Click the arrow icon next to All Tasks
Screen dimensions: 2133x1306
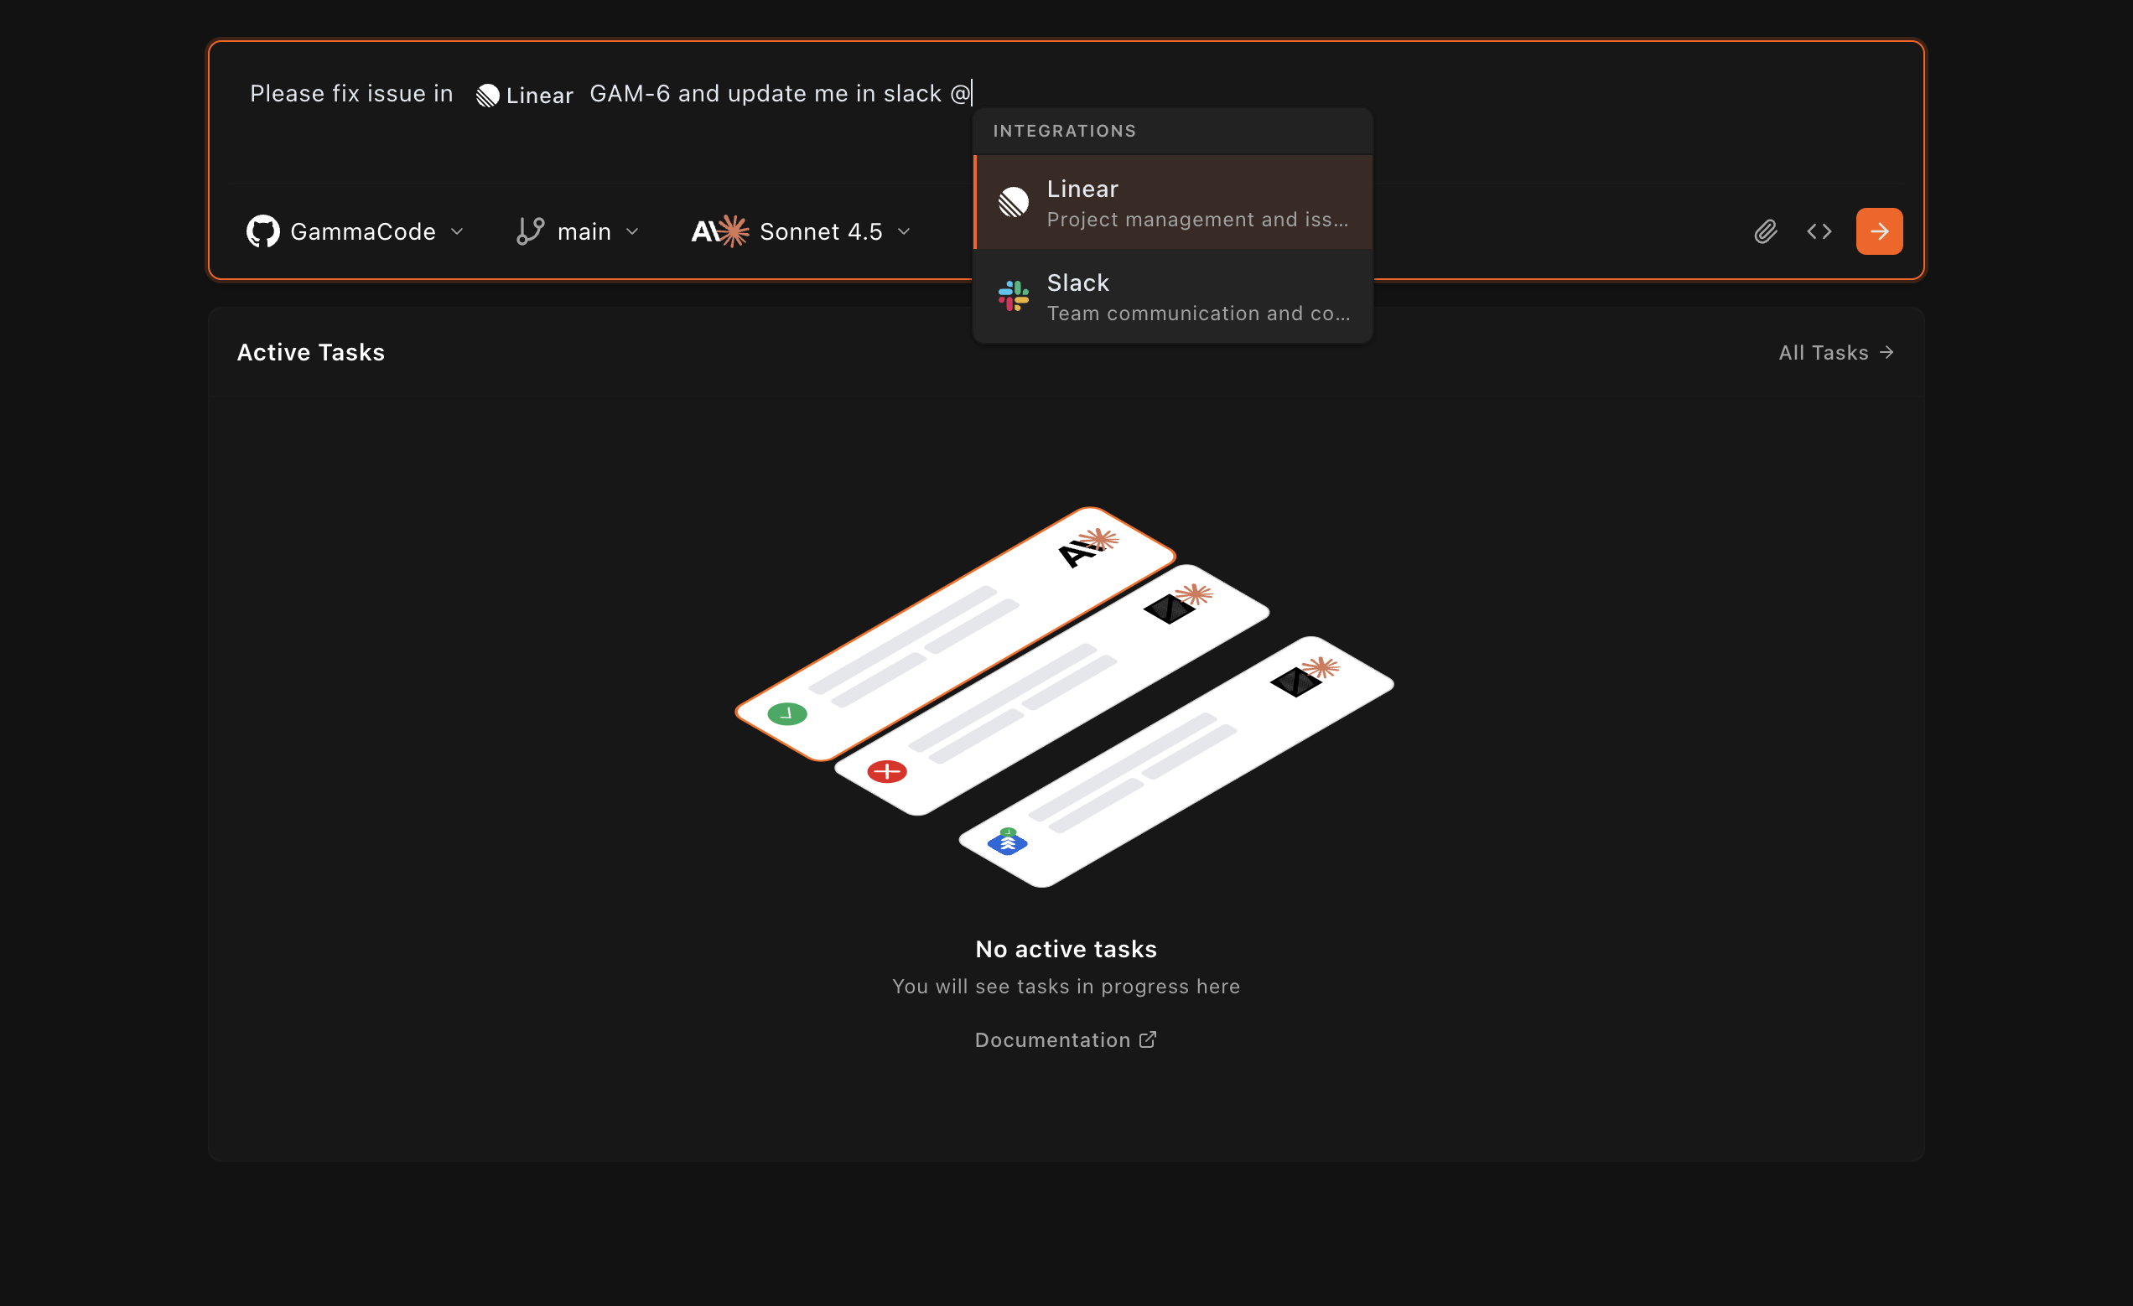point(1887,352)
